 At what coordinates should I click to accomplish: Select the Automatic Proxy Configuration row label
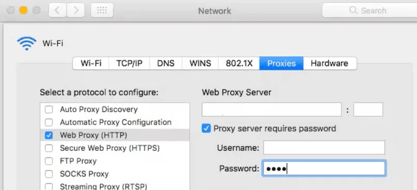click(x=116, y=122)
